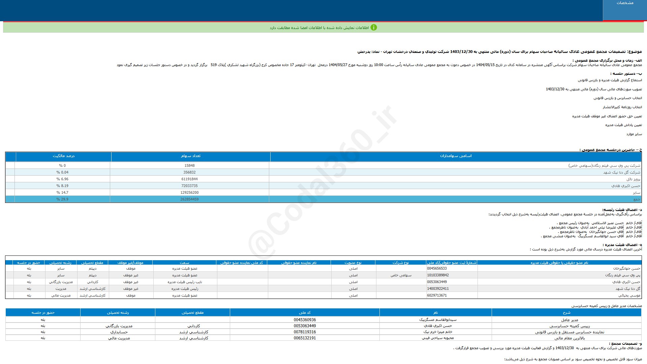This screenshot has height=364, width=647.
Task: Click shareholder 'شرکت گل دنا نیک شهد'
Action: pos(622,172)
